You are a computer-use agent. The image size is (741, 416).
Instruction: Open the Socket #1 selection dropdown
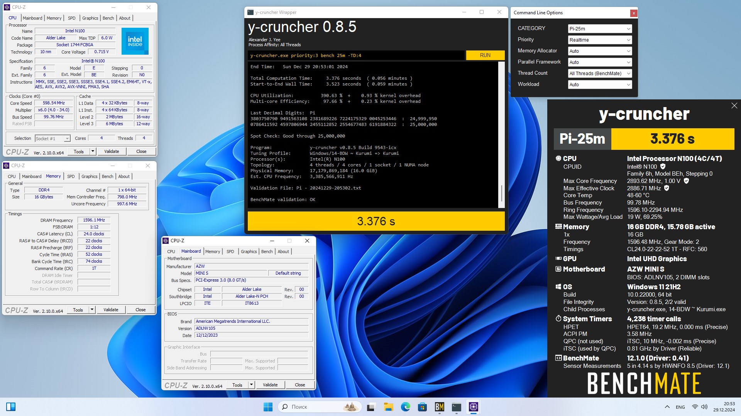52,139
